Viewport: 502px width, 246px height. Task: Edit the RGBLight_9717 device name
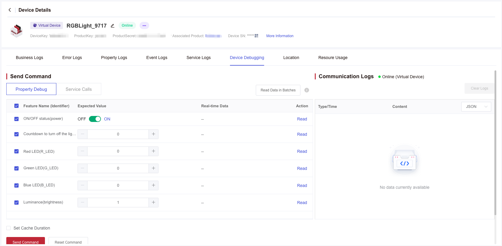pos(113,26)
